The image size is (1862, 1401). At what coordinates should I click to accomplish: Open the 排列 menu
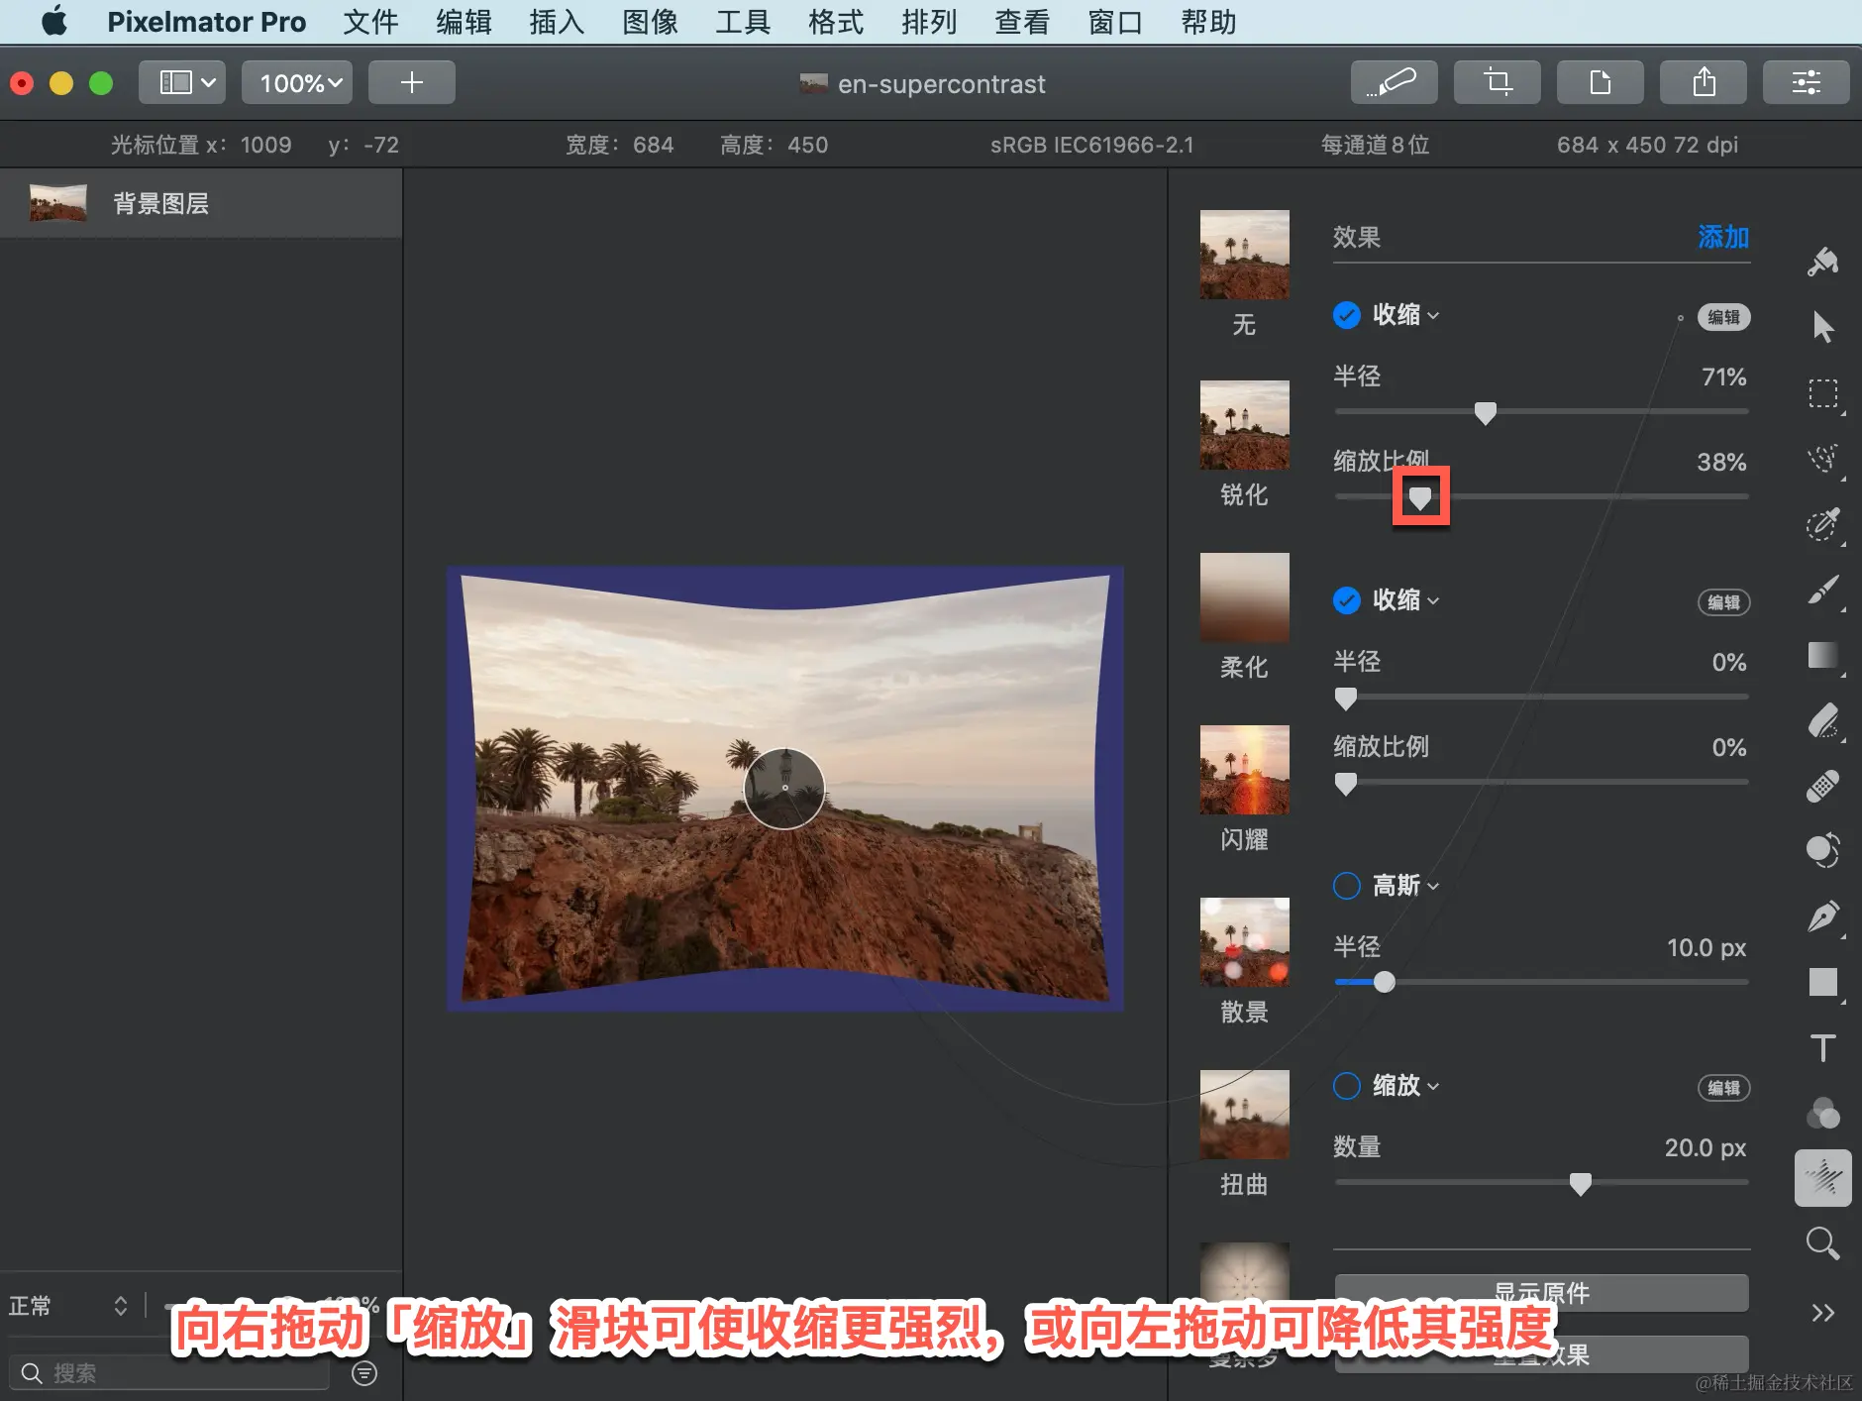pos(929,22)
